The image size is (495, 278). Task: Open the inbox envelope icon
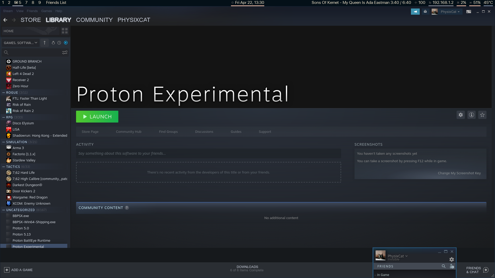click(425, 12)
